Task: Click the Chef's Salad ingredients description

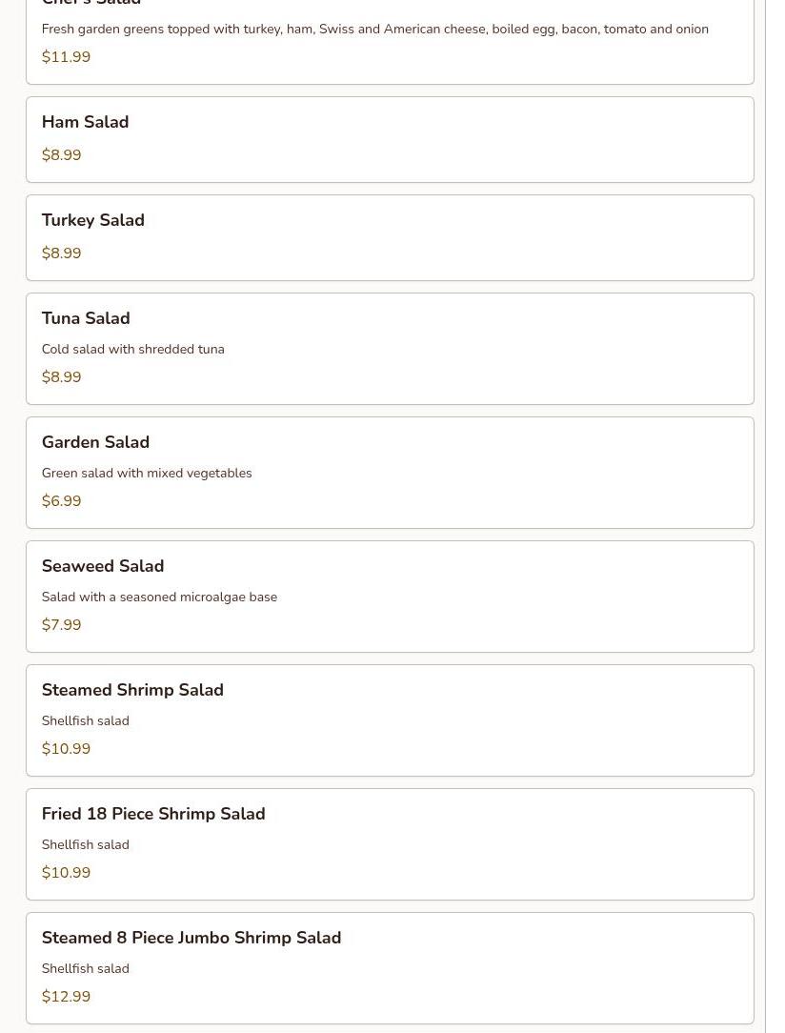Action: click(374, 30)
